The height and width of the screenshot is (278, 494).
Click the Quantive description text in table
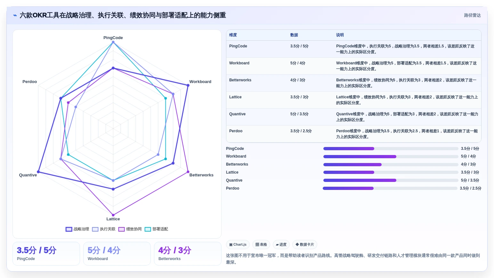407,117
